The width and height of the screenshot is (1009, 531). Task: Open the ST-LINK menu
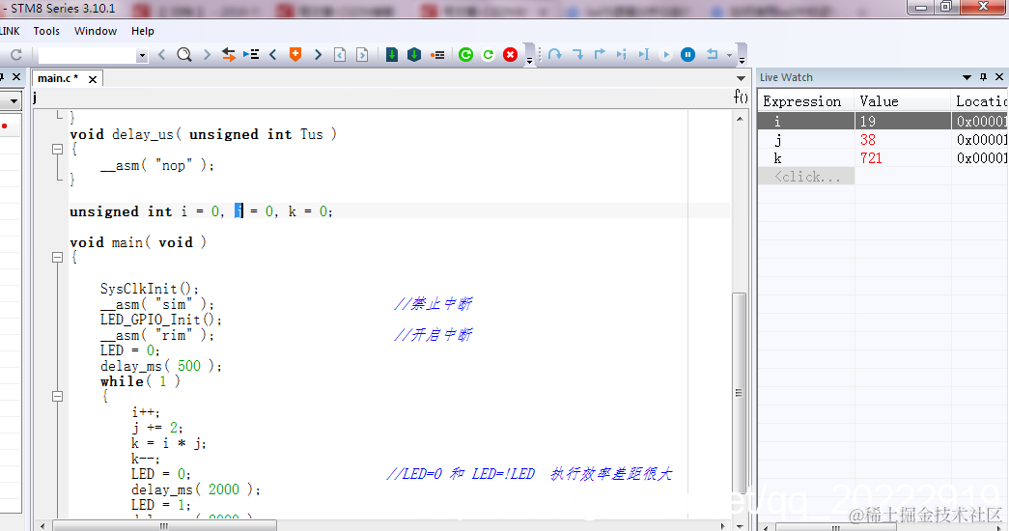[x=10, y=31]
